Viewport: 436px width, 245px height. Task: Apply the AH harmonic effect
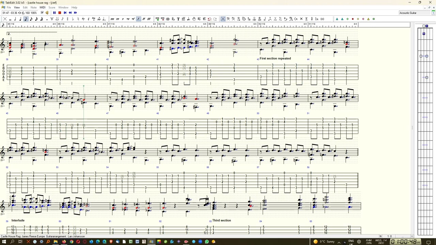click(260, 19)
